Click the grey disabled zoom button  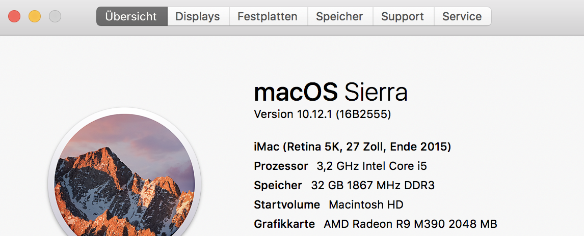pyautogui.click(x=55, y=16)
